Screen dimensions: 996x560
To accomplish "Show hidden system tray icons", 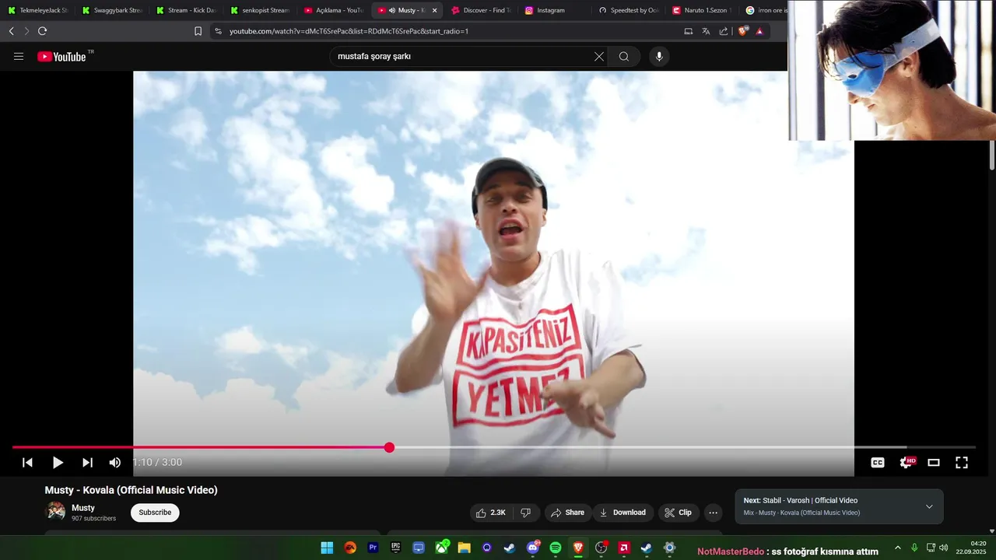I will tap(897, 548).
